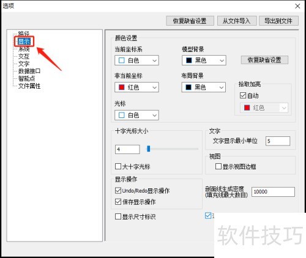The image size is (306, 258).
Task: Open 非当前坐标 color dropdown
Action: (136, 87)
